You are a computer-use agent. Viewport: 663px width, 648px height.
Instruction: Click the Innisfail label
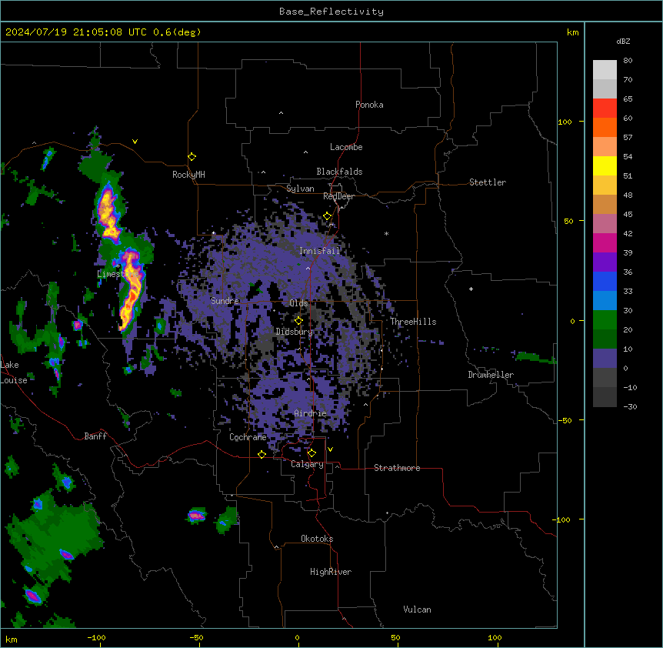point(319,251)
